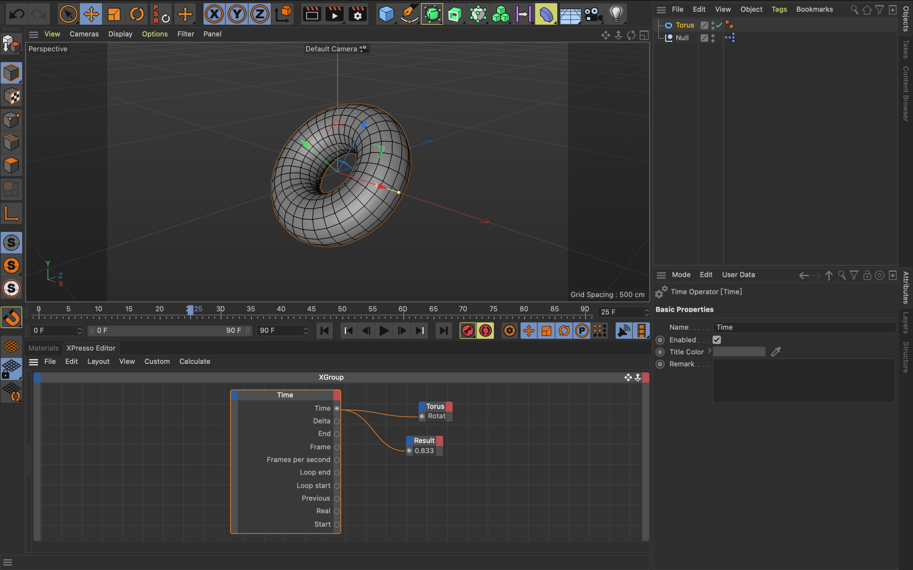
Task: Click the Title Color animation dot
Action: click(x=660, y=352)
